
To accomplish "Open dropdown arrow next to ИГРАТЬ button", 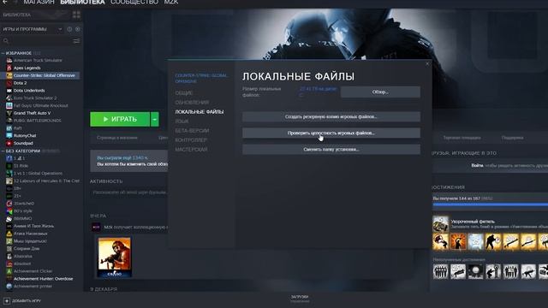I will coord(154,120).
